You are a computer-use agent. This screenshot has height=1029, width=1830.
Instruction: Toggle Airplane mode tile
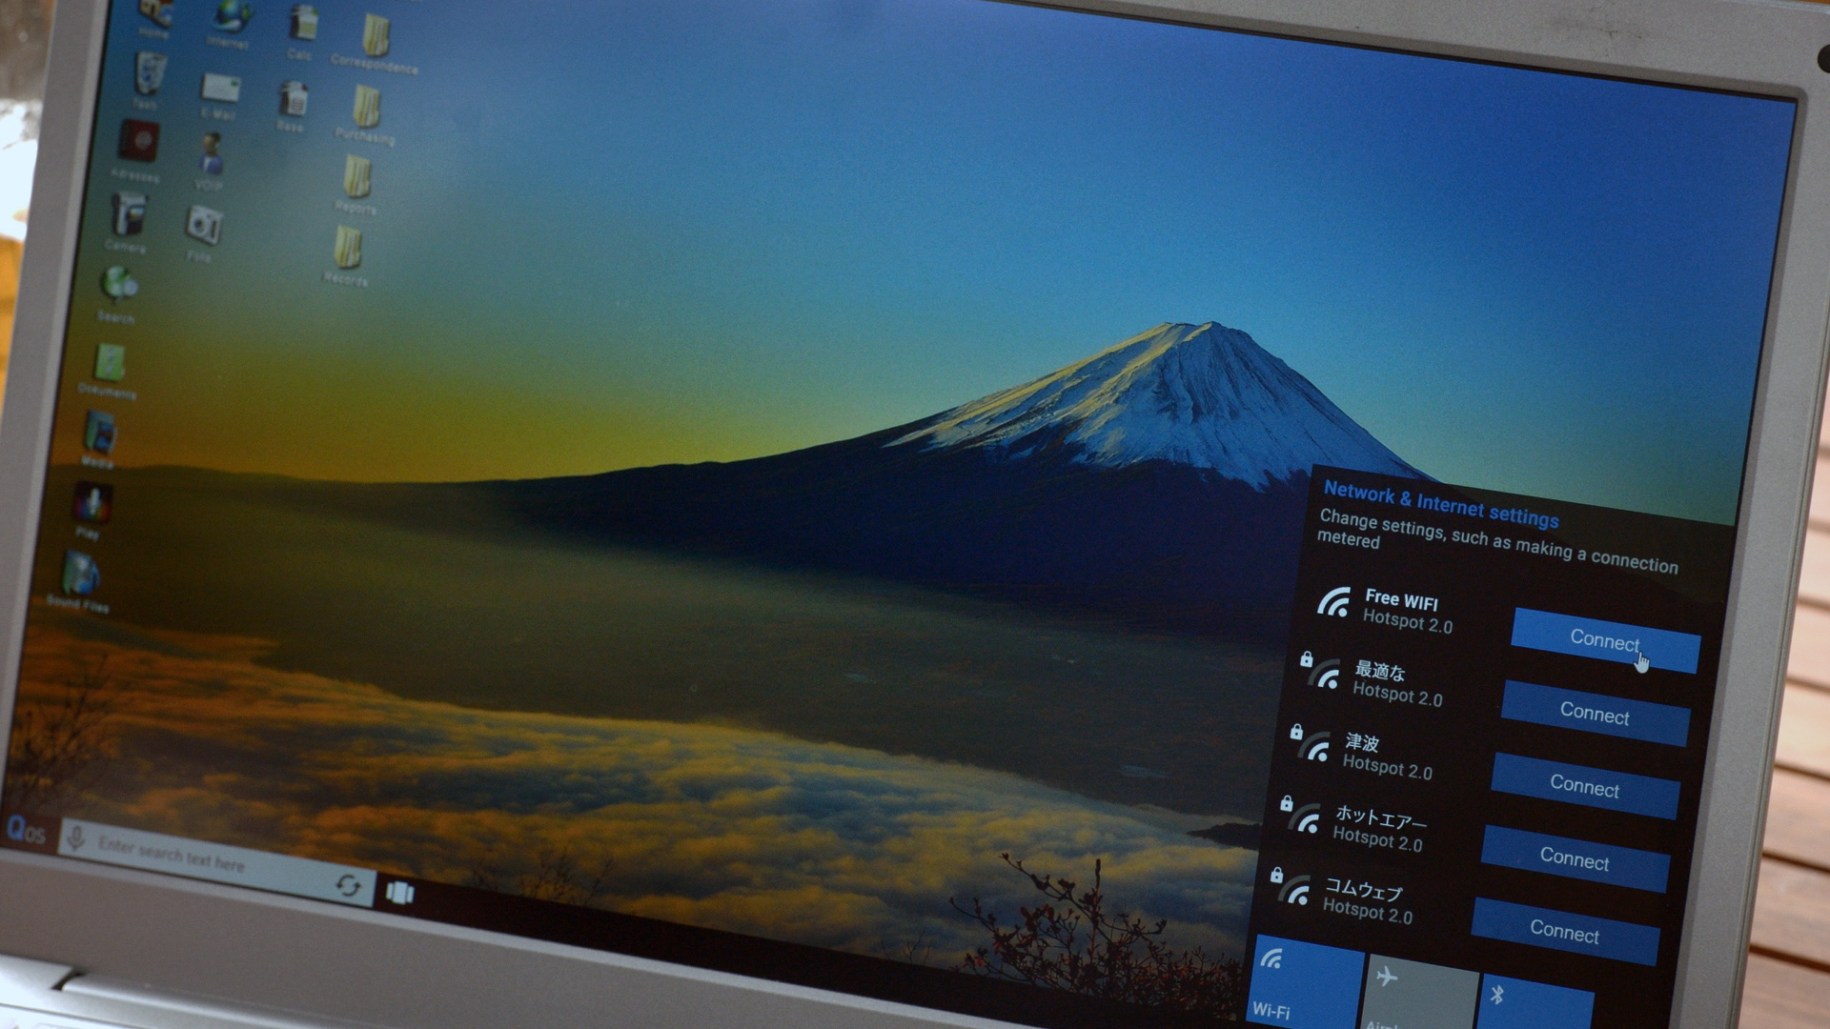pos(1419,992)
